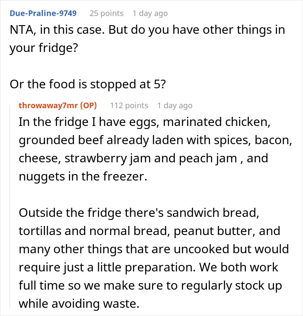This screenshot has height=316, width=303.
Task: Open the timestamp on Due-Praline-9749's comment
Action: pyautogui.click(x=150, y=13)
